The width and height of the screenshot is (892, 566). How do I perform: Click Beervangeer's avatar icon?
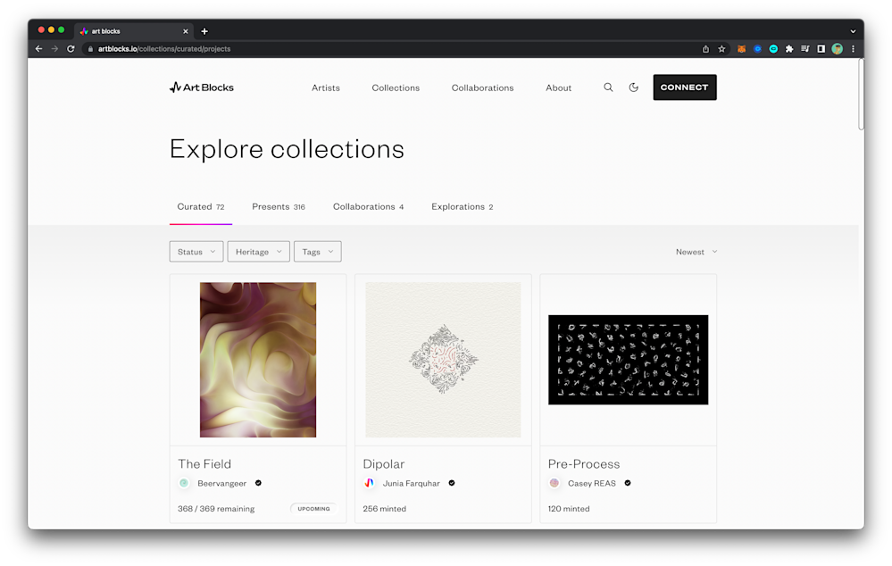[184, 483]
